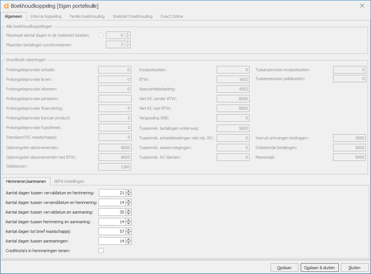
Task: Increase days between herinnering and aanmaning
Action: click(x=129, y=220)
